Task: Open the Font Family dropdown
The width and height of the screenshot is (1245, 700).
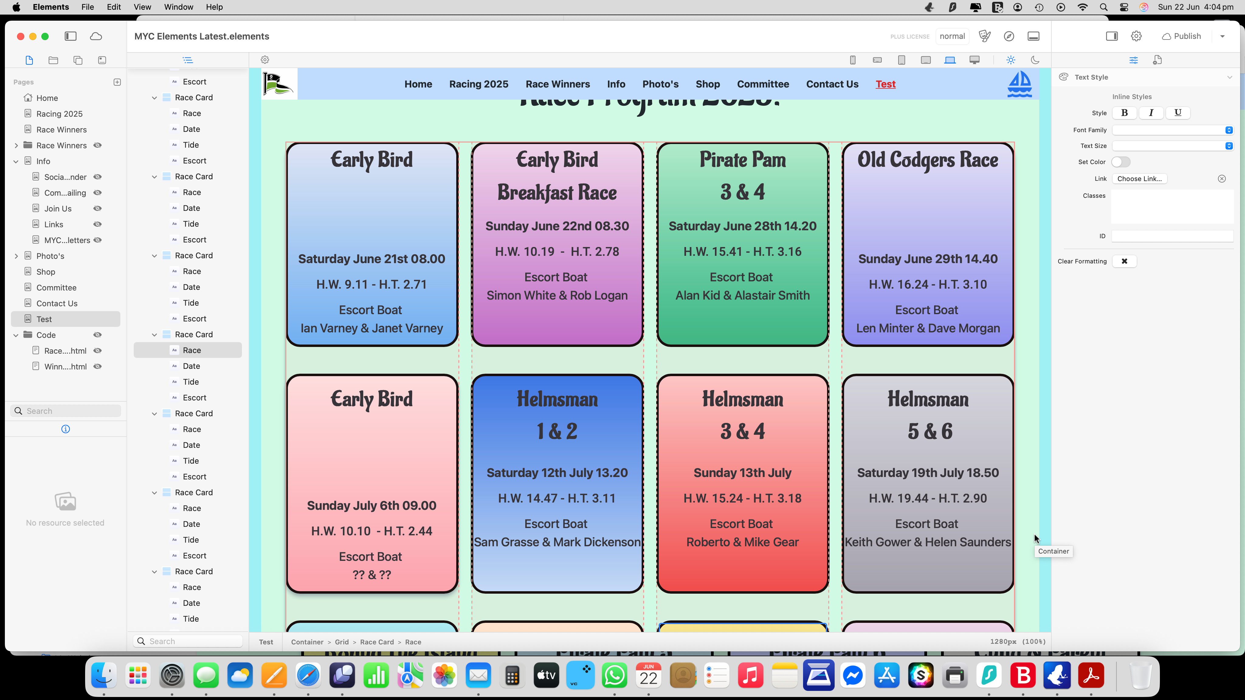Action: [x=1172, y=130]
